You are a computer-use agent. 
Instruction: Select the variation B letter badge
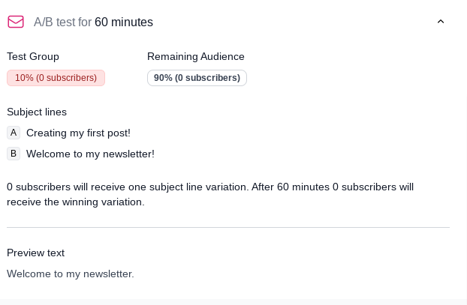[x=14, y=154]
